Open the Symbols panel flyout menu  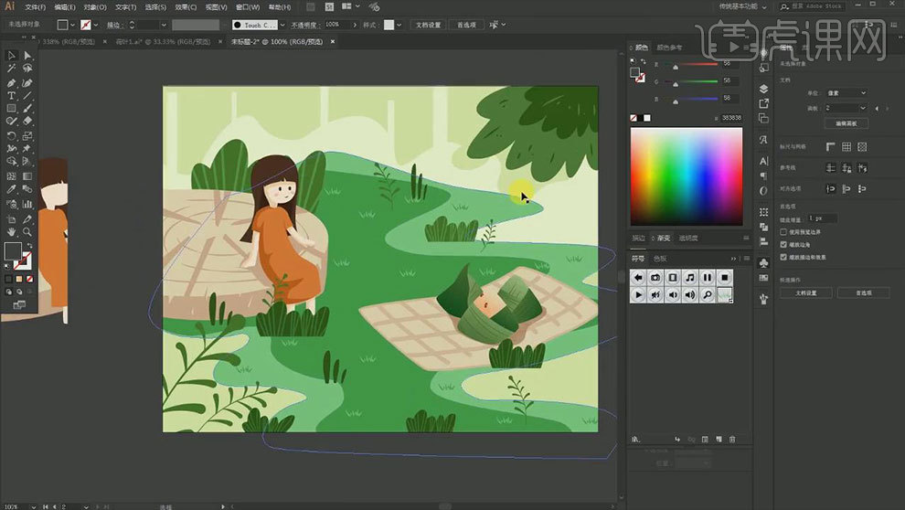tap(747, 259)
